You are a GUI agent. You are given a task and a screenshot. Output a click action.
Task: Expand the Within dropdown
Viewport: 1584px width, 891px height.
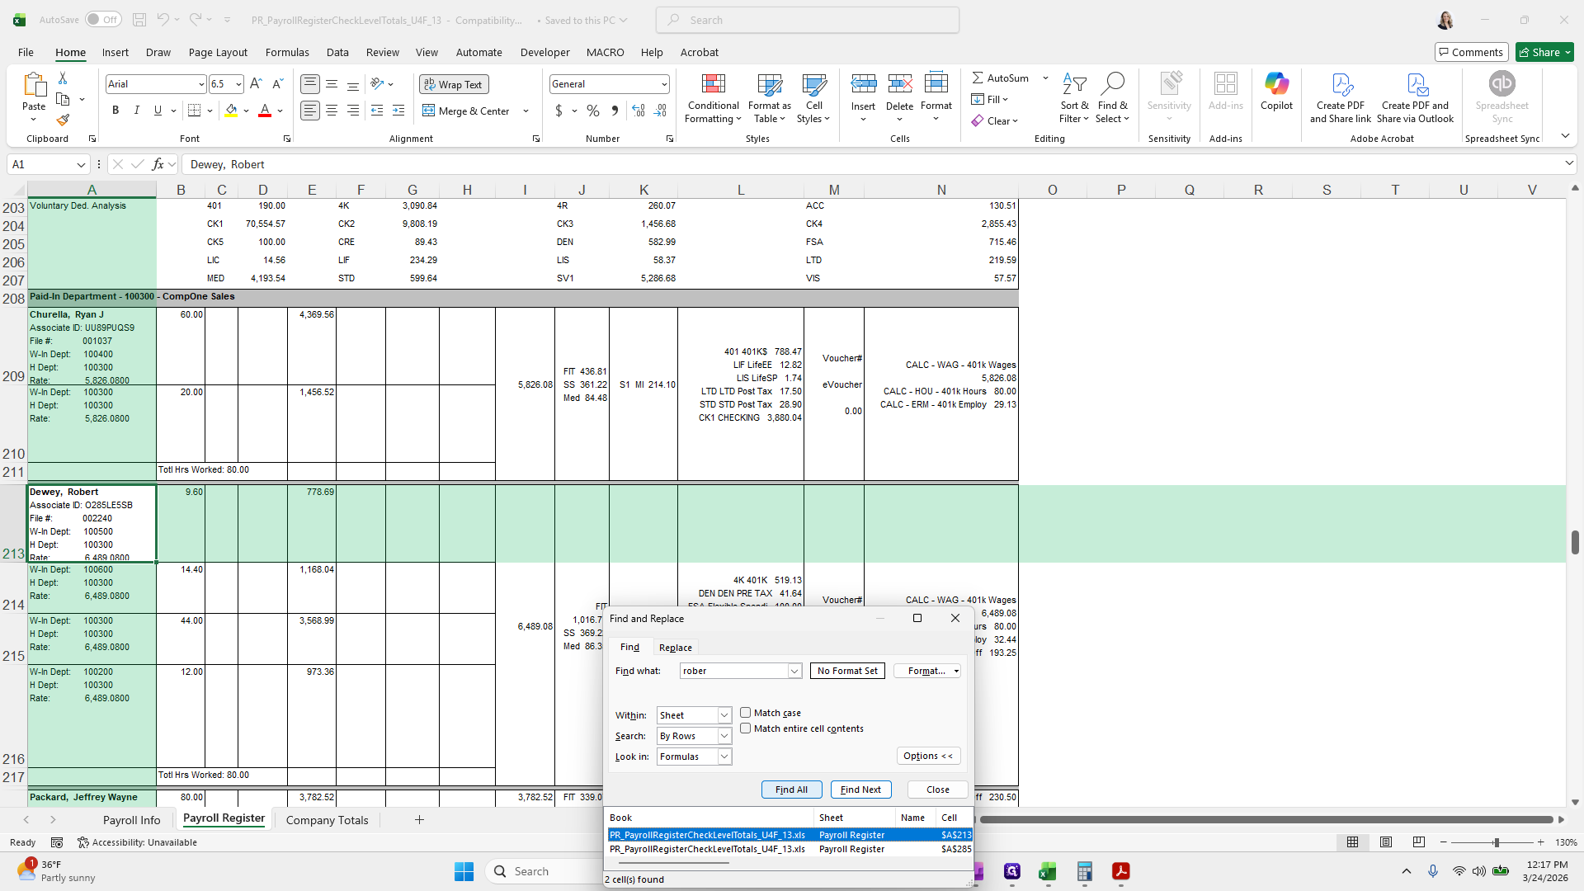tap(724, 715)
